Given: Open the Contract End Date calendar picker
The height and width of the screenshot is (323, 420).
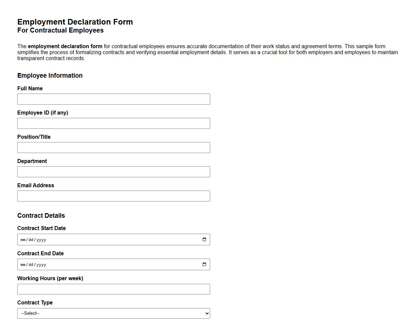Looking at the screenshot, I should [204, 264].
